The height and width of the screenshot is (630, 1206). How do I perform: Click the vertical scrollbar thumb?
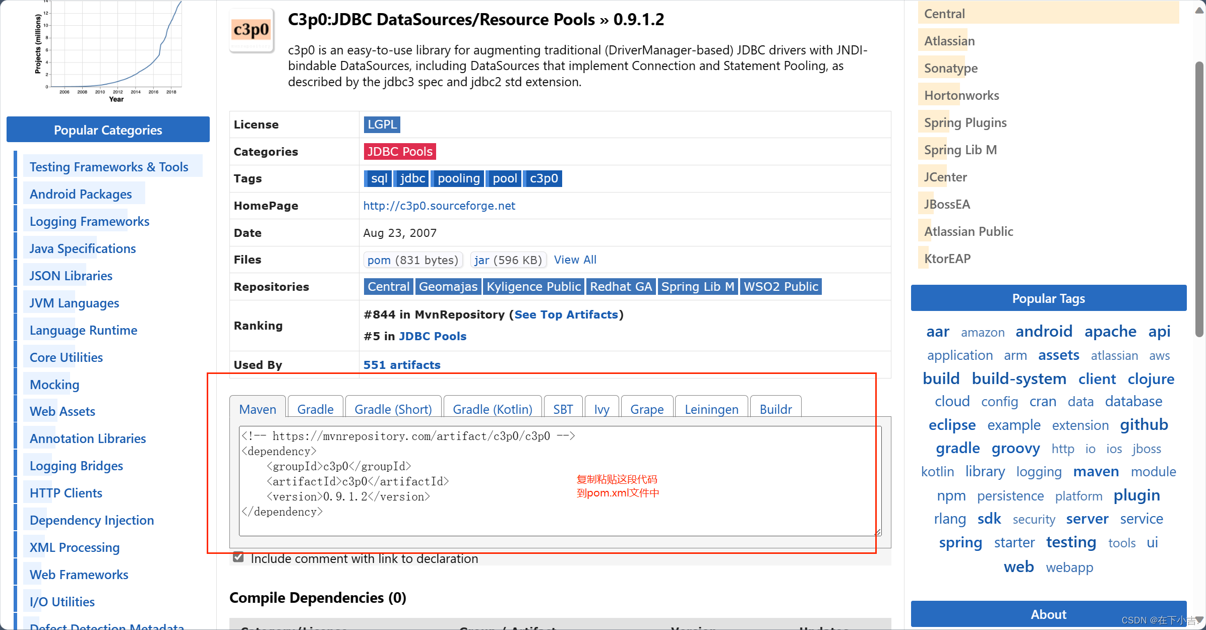1199,199
